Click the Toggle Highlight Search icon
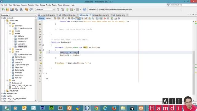 (79, 18)
